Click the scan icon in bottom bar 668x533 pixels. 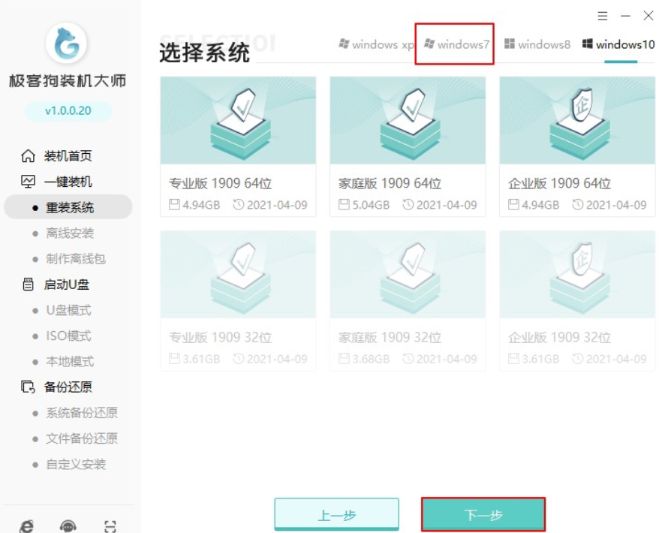110,526
